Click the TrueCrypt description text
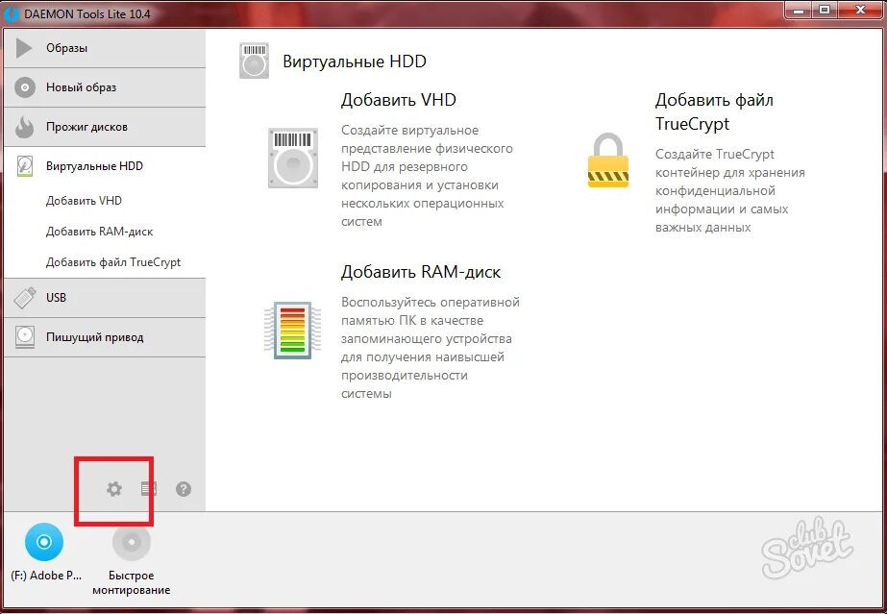Image resolution: width=887 pixels, height=614 pixels. (x=730, y=190)
